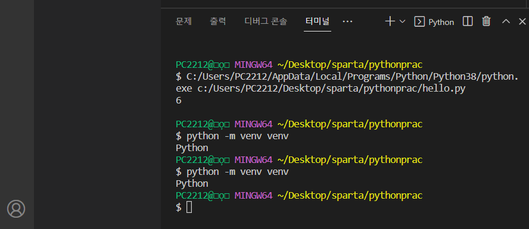Screen dimensions: 529x229
Task: Switch to the 문제 tab
Action: 183,21
